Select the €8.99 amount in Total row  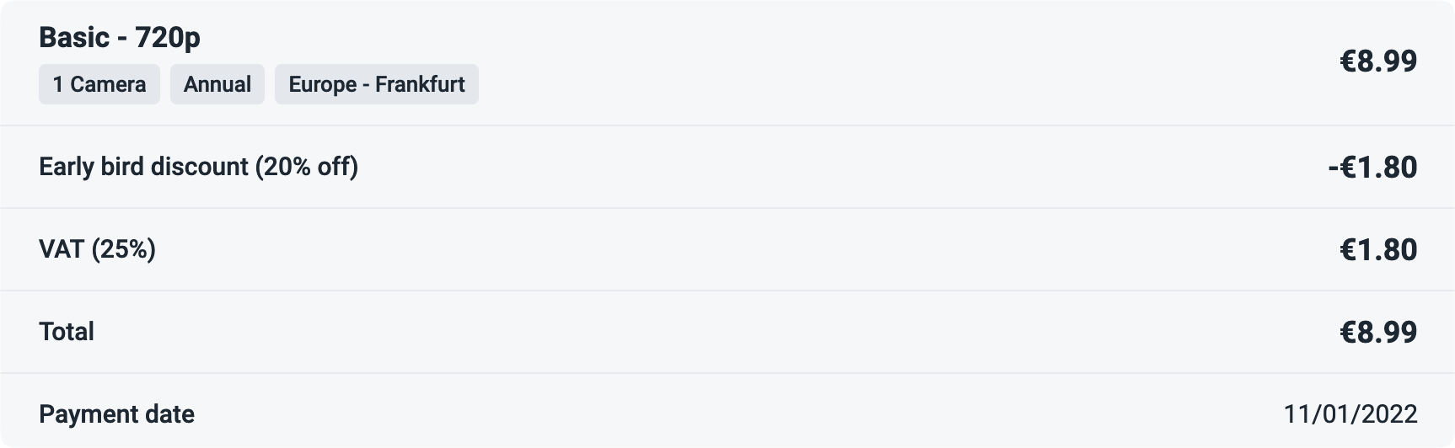pos(1378,332)
